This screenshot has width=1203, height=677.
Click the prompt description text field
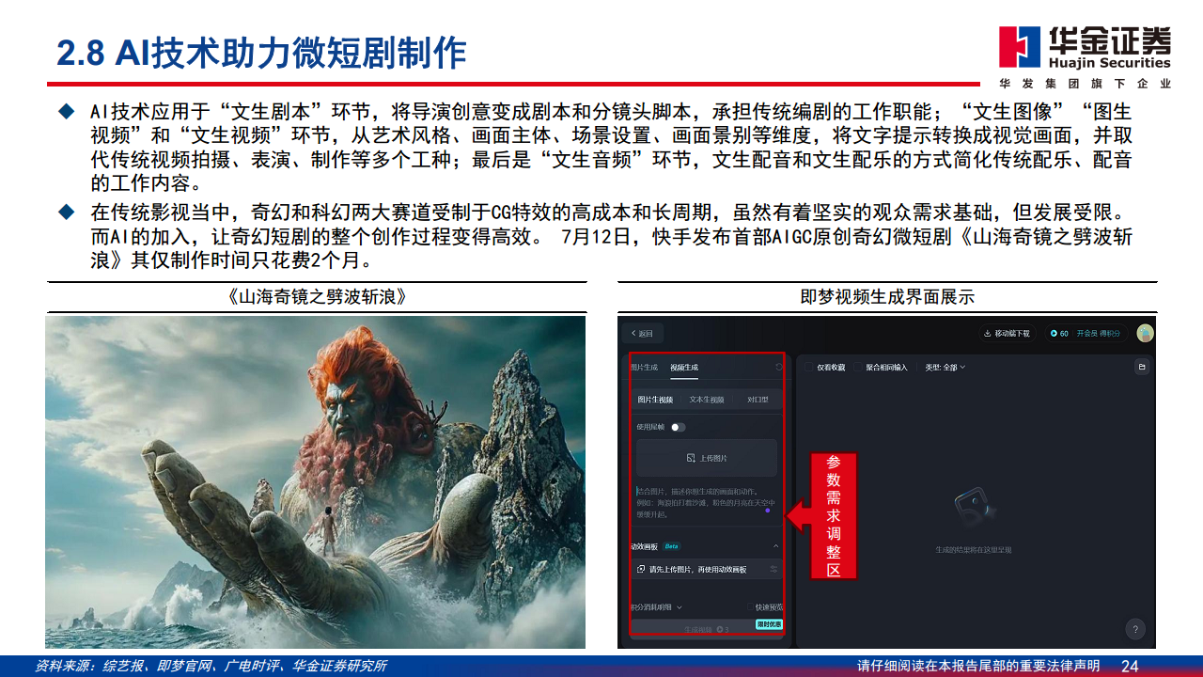click(707, 503)
